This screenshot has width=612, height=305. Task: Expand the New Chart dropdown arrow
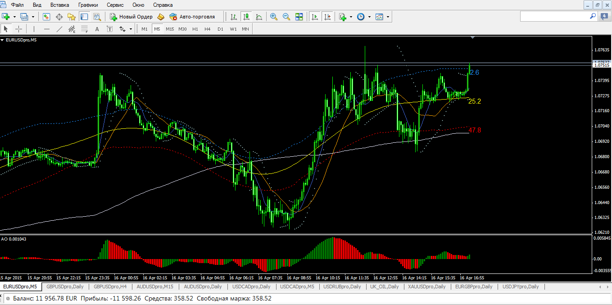coord(14,17)
